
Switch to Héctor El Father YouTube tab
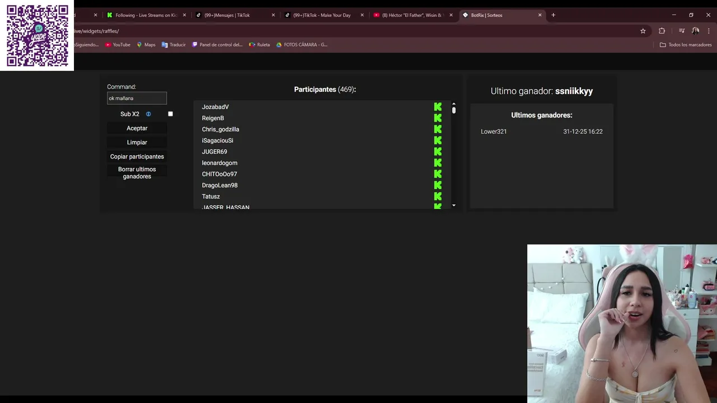(x=413, y=15)
